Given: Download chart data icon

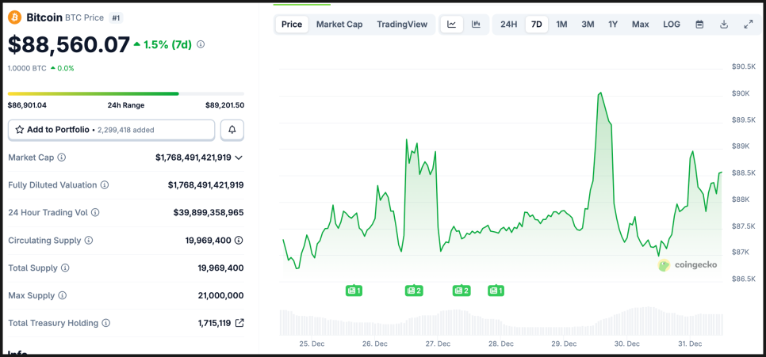Looking at the screenshot, I should 724,25.
